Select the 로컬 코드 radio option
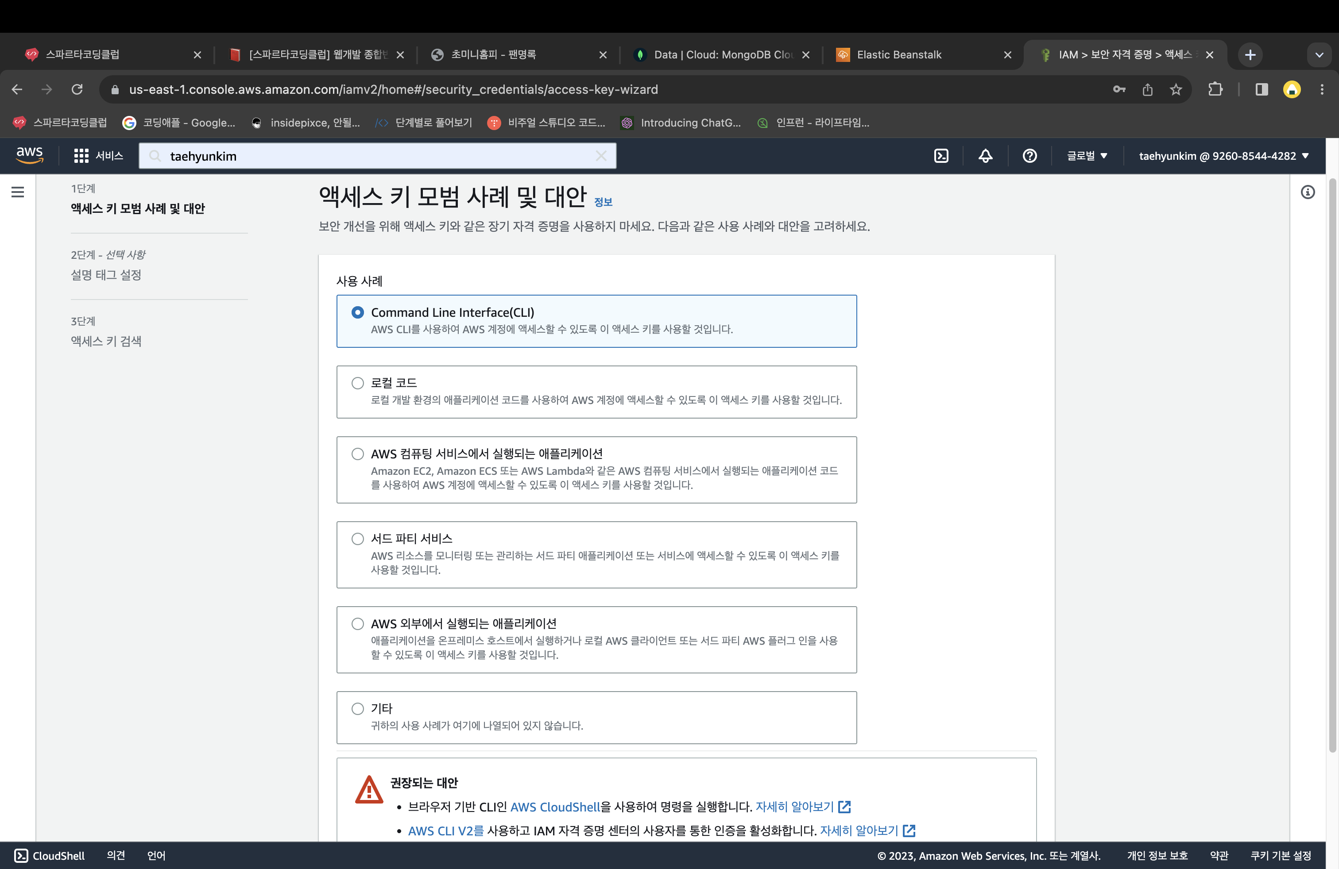The width and height of the screenshot is (1339, 869). 357,383
